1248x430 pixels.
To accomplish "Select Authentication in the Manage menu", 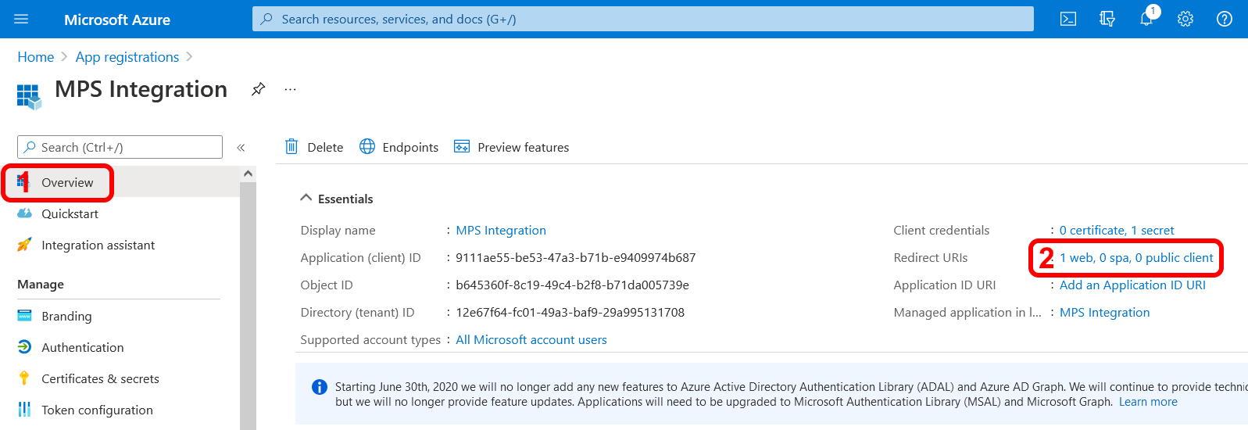I will click(x=82, y=347).
